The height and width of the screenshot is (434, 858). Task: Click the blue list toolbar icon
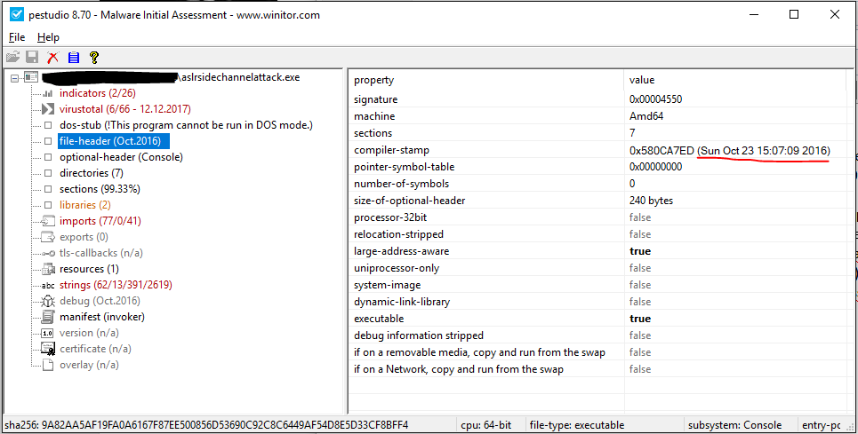click(74, 58)
